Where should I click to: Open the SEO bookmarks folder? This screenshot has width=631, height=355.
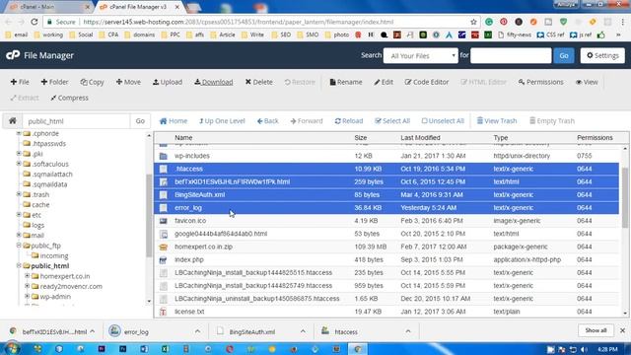click(281, 35)
